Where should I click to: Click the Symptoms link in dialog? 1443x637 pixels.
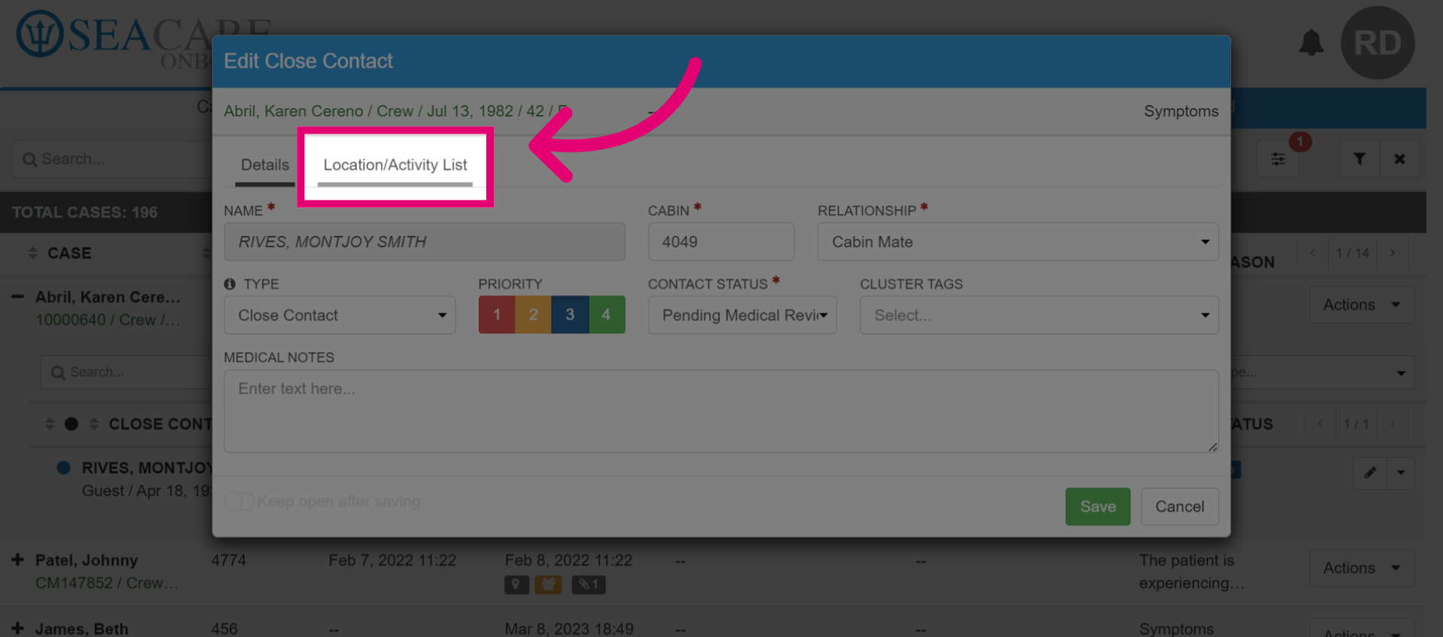click(x=1181, y=111)
